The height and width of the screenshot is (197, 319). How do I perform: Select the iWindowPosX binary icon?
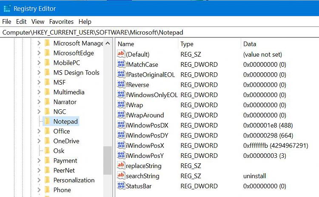tap(121, 145)
